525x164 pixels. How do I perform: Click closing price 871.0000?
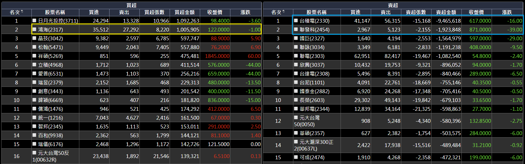click(480, 30)
